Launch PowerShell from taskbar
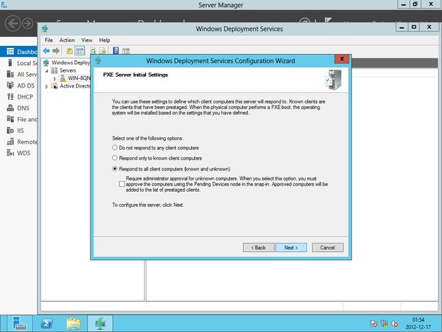The height and width of the screenshot is (332, 442). (x=47, y=323)
